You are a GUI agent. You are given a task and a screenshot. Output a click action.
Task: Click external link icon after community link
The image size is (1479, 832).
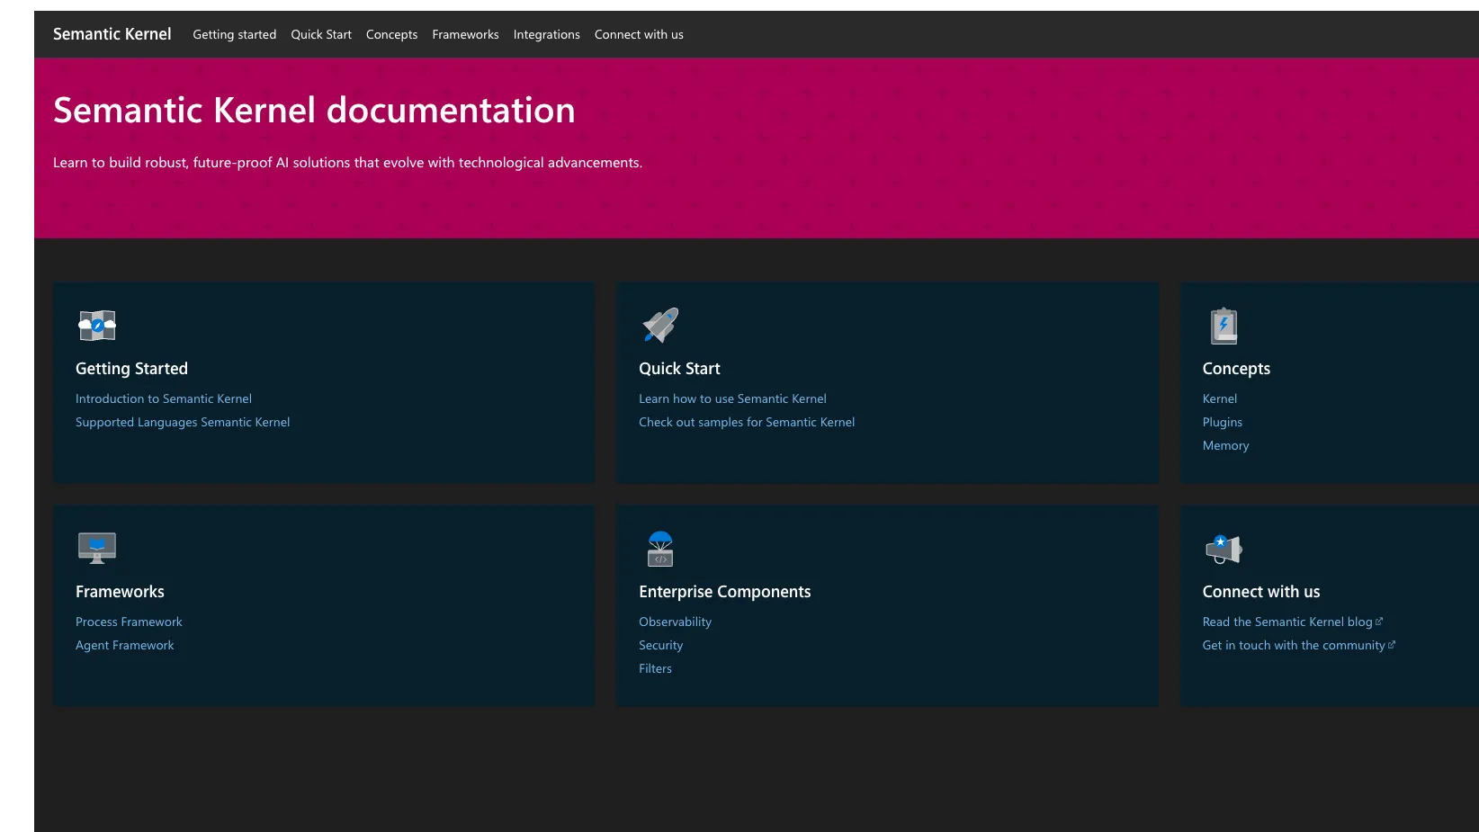click(1392, 645)
